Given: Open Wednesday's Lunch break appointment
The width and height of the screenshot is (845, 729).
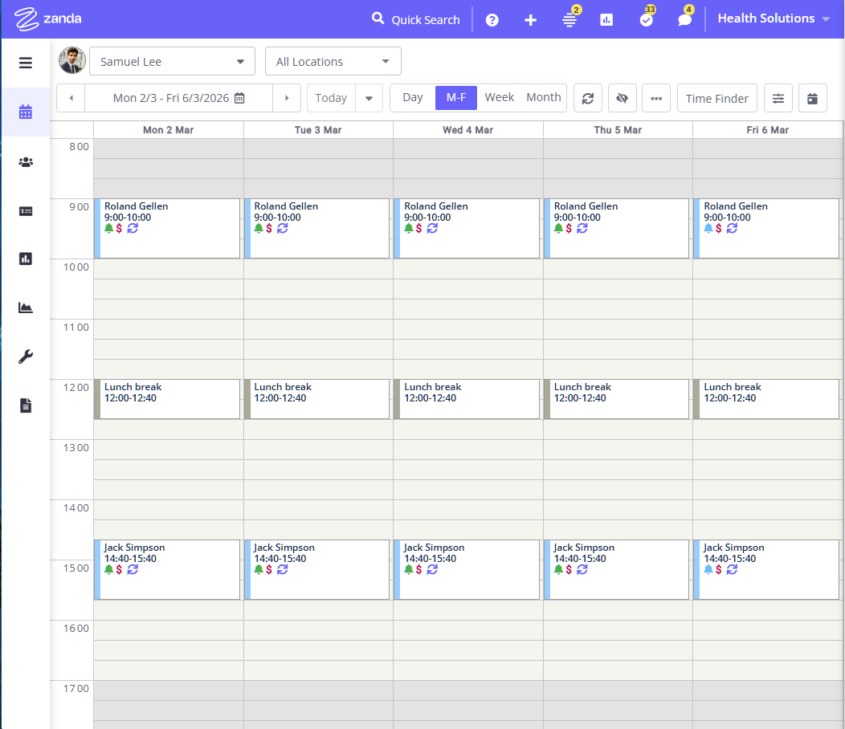Looking at the screenshot, I should pyautogui.click(x=467, y=399).
